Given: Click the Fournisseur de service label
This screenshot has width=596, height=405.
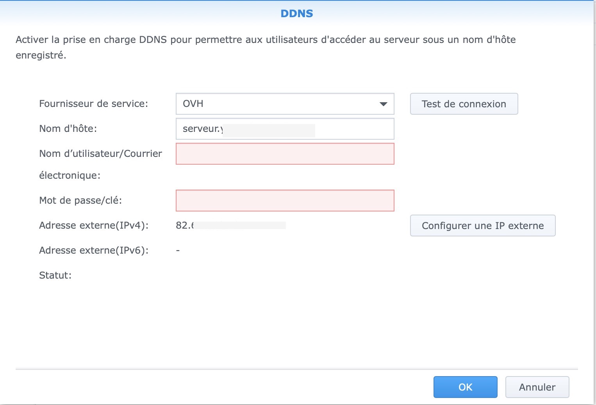Looking at the screenshot, I should point(94,104).
